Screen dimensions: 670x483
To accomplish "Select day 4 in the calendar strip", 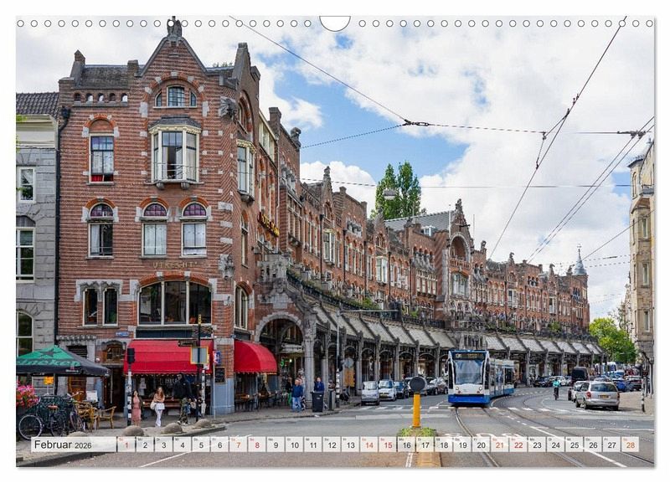I will 180,444.
